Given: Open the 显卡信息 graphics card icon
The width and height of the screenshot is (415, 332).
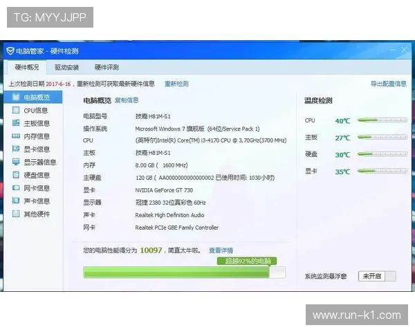Looking at the screenshot, I should point(16,149).
